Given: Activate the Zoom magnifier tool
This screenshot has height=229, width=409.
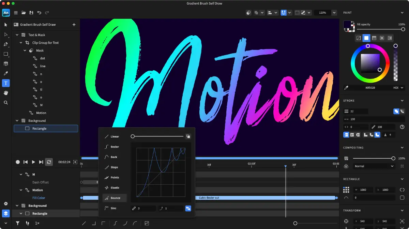Looking at the screenshot, I should (6, 102).
